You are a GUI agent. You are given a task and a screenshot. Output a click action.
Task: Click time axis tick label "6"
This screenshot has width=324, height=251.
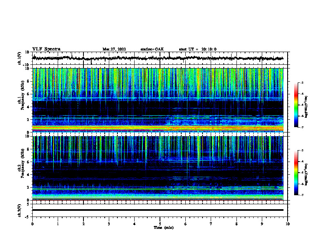point(186,224)
